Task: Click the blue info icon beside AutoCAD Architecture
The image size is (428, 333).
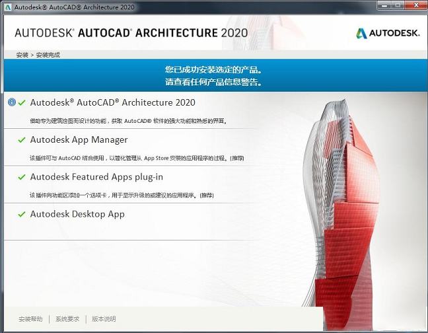Action: [x=12, y=102]
